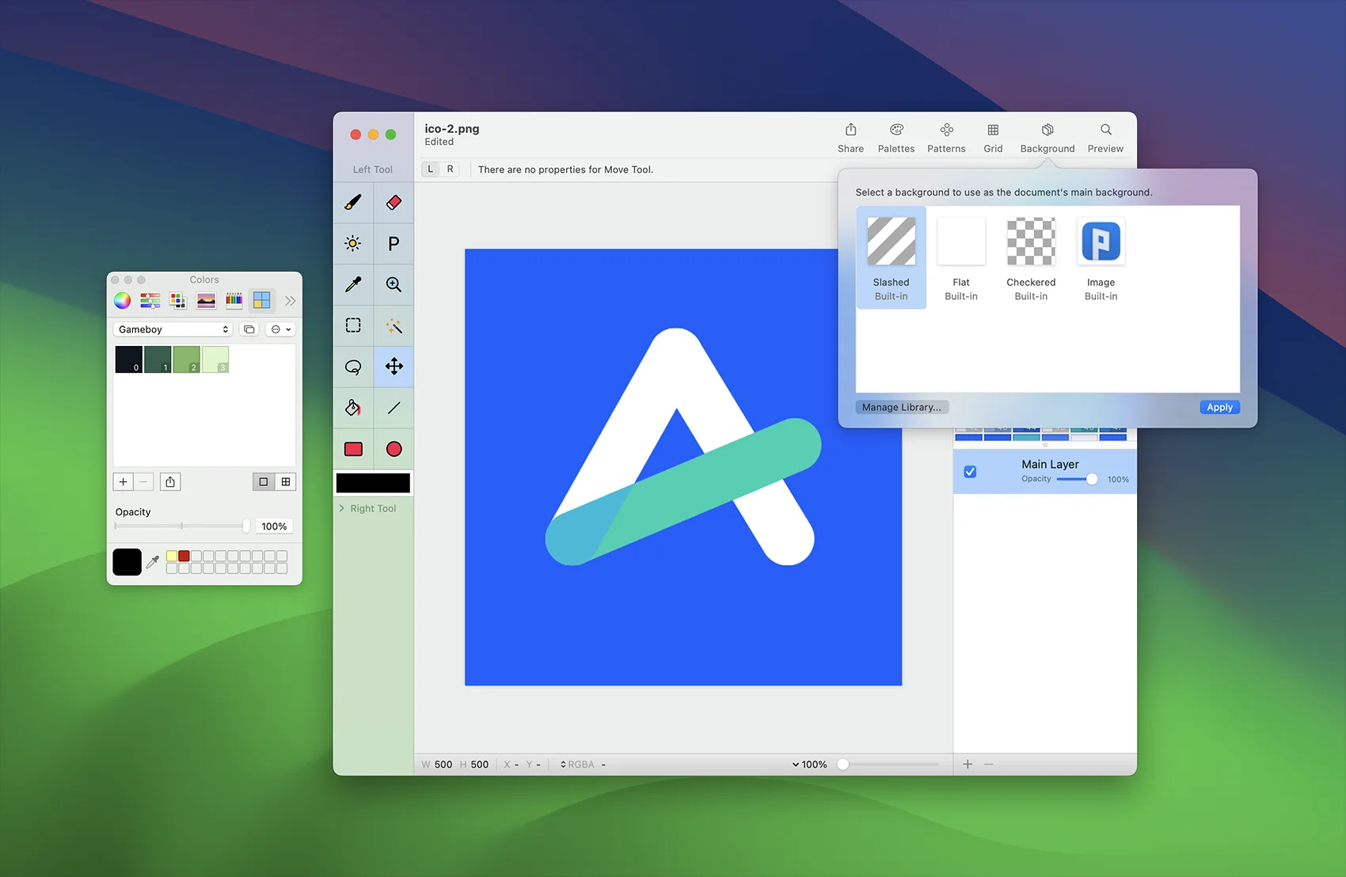Screen dimensions: 1346x877
Task: Switch palette to grid view
Action: 286,481
